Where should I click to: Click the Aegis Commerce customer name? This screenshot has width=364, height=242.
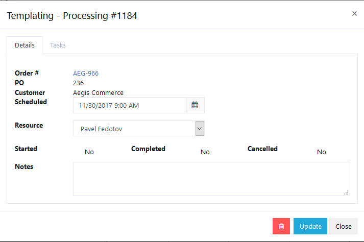coord(99,92)
